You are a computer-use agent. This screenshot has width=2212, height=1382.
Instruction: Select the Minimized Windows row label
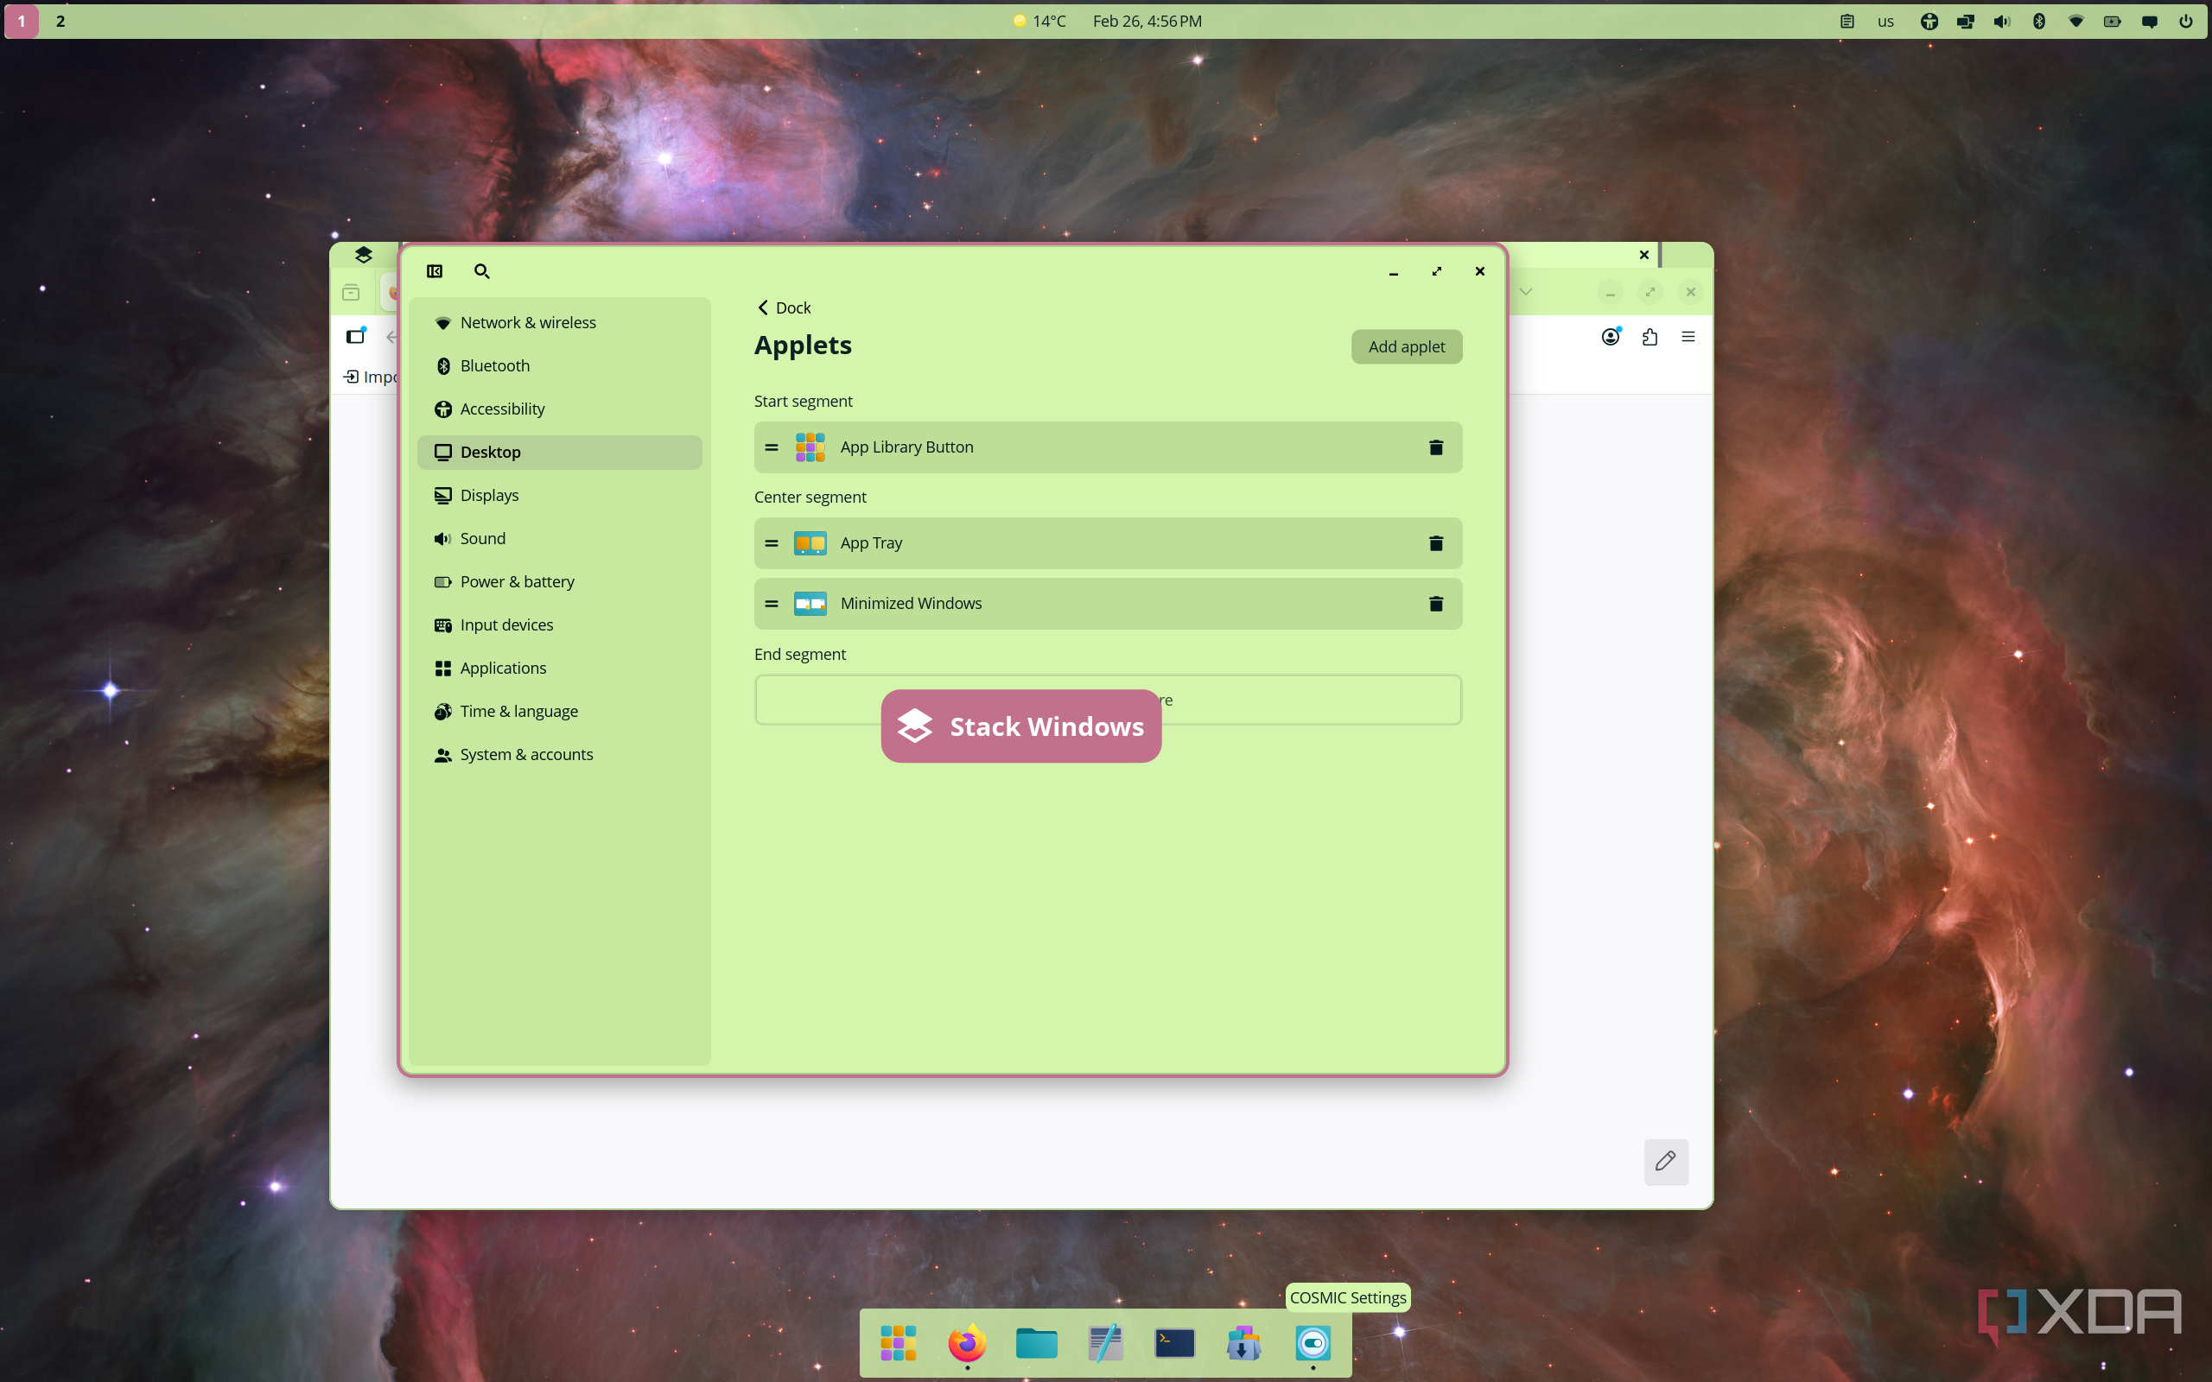[911, 603]
